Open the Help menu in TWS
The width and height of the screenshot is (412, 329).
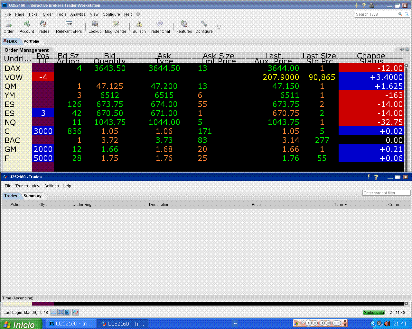[x=128, y=14]
